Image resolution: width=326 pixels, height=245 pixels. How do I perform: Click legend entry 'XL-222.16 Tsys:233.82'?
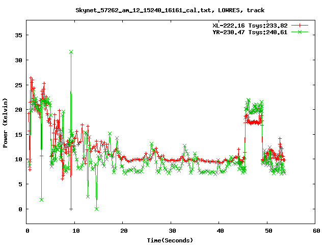pos(250,26)
